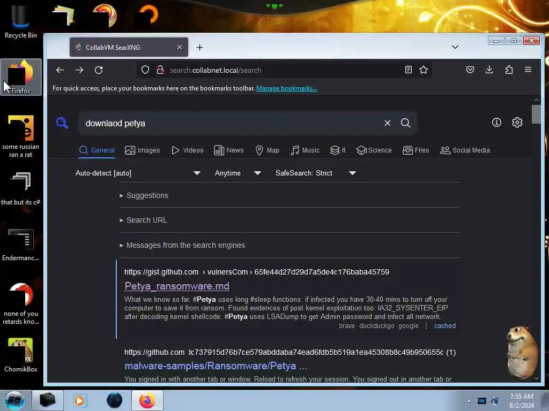Select the ChomikBox desktop icon
The image size is (549, 411).
[21, 355]
